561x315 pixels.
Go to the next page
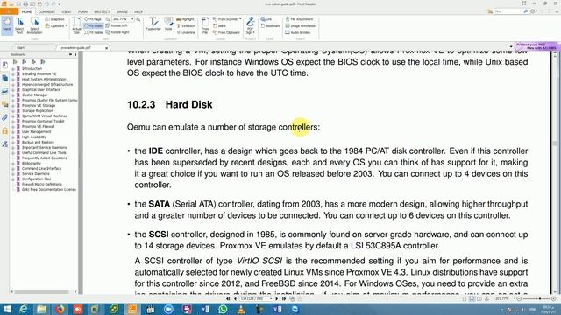click(277, 298)
